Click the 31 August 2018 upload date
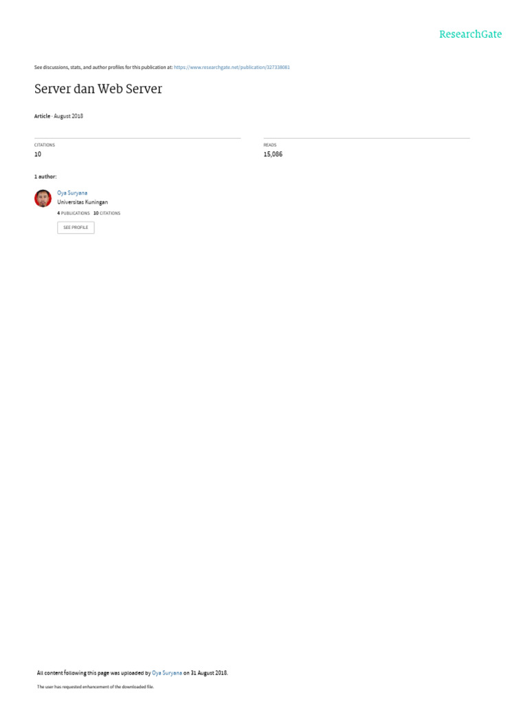 (x=209, y=673)
